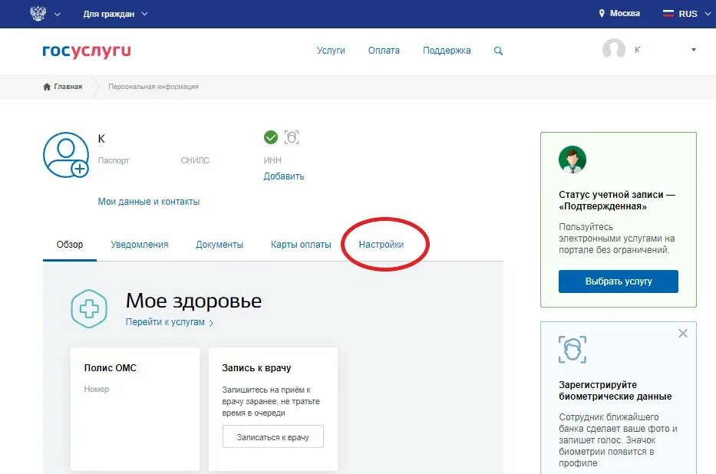Click 'Персональная информация' breadcrumb

(x=153, y=87)
